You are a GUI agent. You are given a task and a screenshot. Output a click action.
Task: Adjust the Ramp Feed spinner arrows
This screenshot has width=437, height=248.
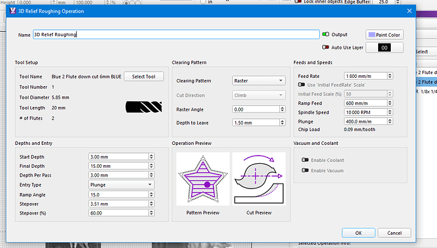coord(390,103)
